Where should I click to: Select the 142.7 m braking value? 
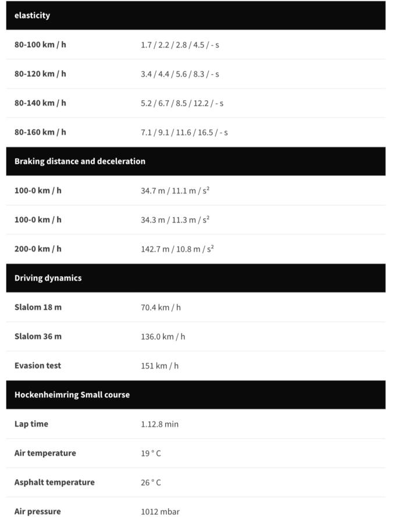(177, 249)
